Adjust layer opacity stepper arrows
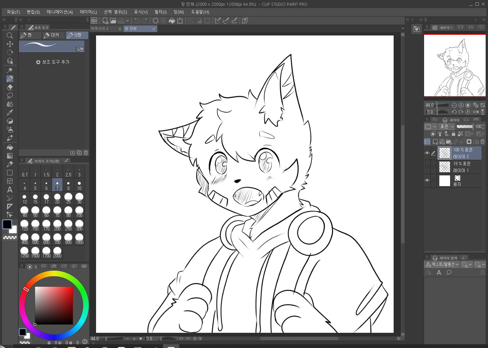488x348 pixels. pyautogui.click(x=483, y=126)
